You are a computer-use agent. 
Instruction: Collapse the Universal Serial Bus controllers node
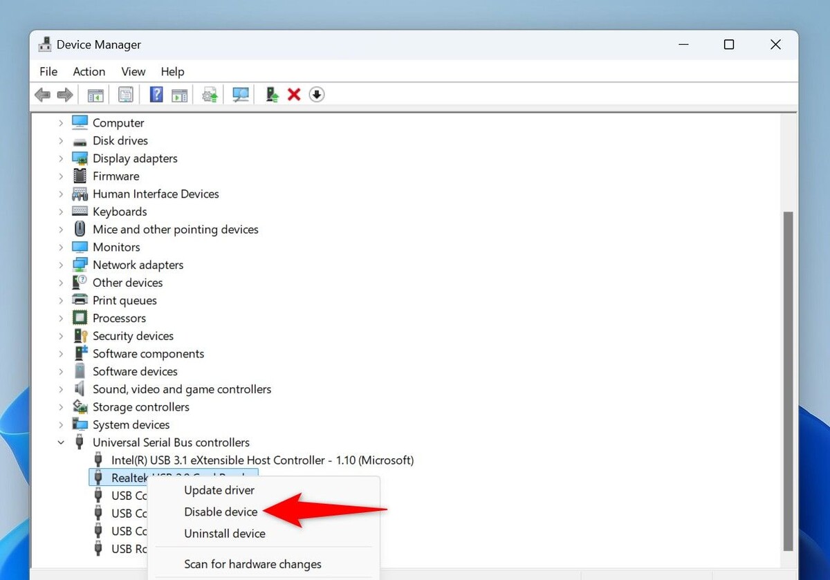tap(61, 442)
